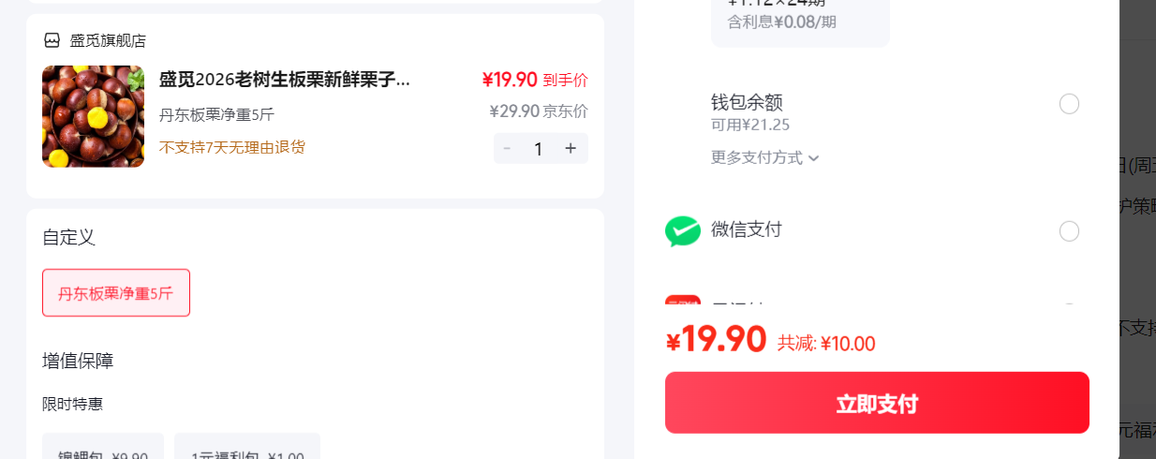Click the green WeChat Pay logo
The image size is (1156, 459).
click(683, 230)
